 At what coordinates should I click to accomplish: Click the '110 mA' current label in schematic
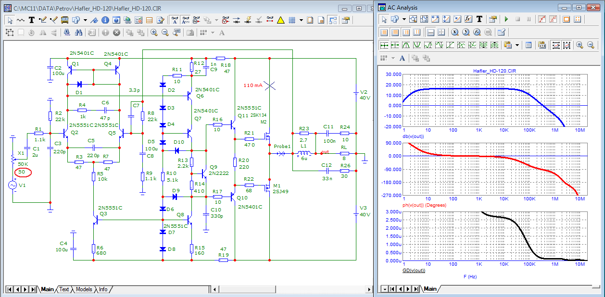click(x=253, y=86)
